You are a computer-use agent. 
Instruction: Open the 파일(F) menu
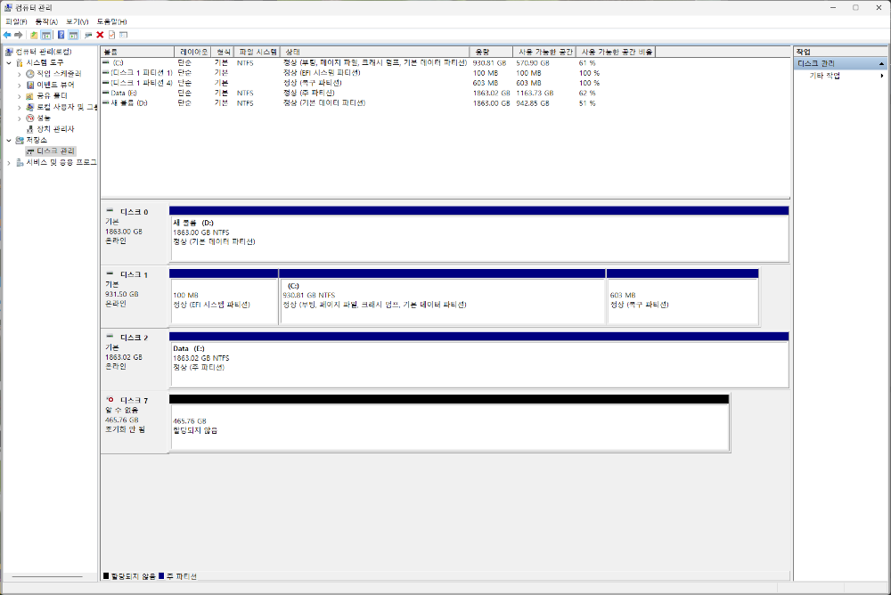pos(16,21)
